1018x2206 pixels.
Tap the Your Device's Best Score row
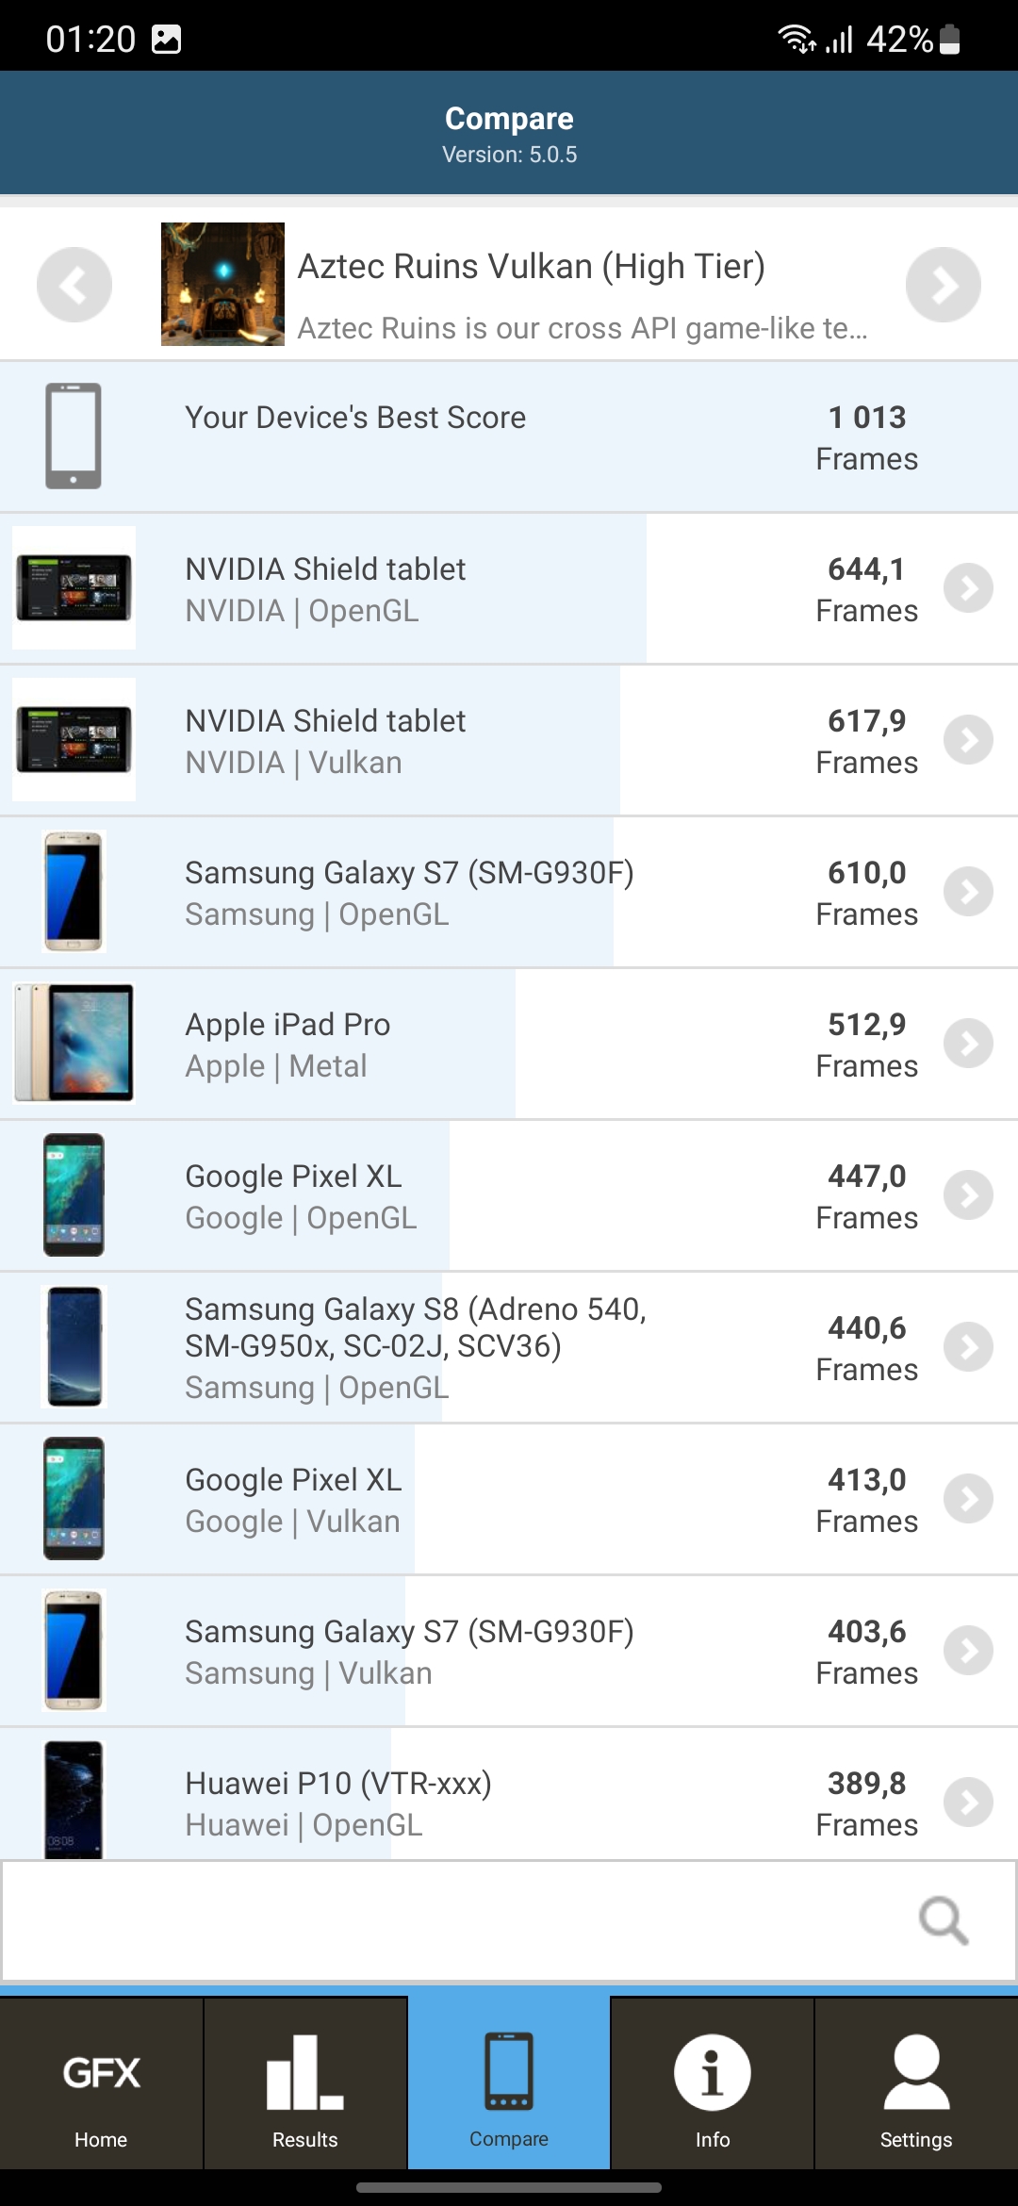509,437
